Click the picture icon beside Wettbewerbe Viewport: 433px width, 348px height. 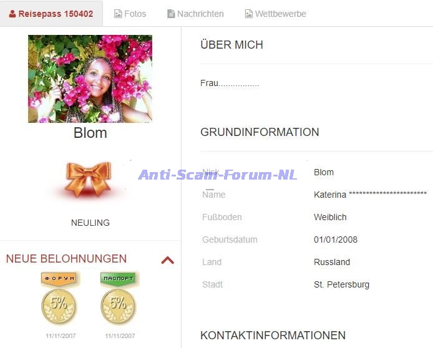[x=248, y=14]
